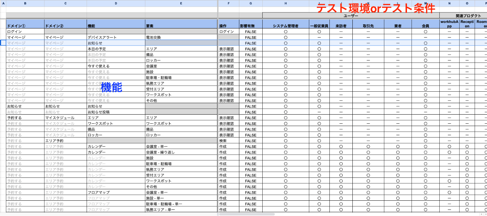Select black 本日の予定 cell in エリア row
487x216 pixels.
116,49
